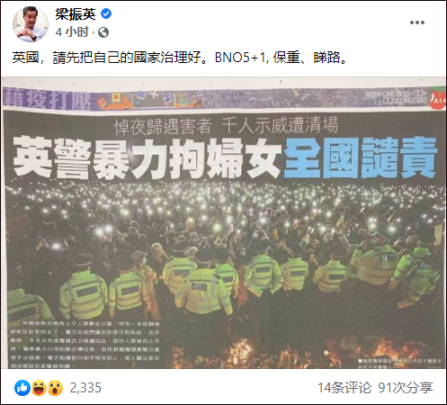Click the BNO5+1 text in post
The width and height of the screenshot is (447, 405).
pyautogui.click(x=240, y=58)
